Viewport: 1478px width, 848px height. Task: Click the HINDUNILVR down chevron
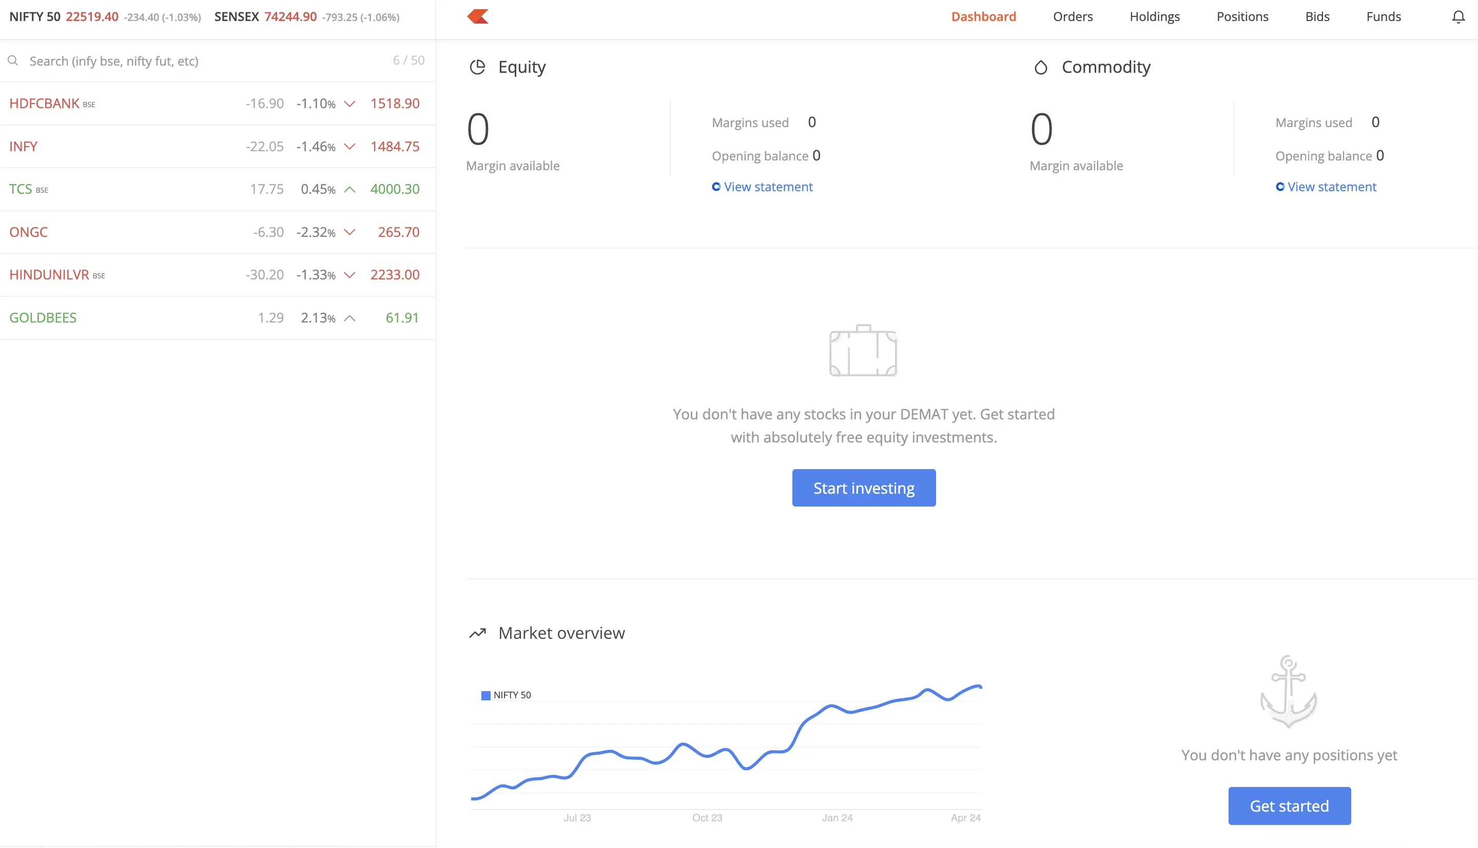[x=349, y=275]
